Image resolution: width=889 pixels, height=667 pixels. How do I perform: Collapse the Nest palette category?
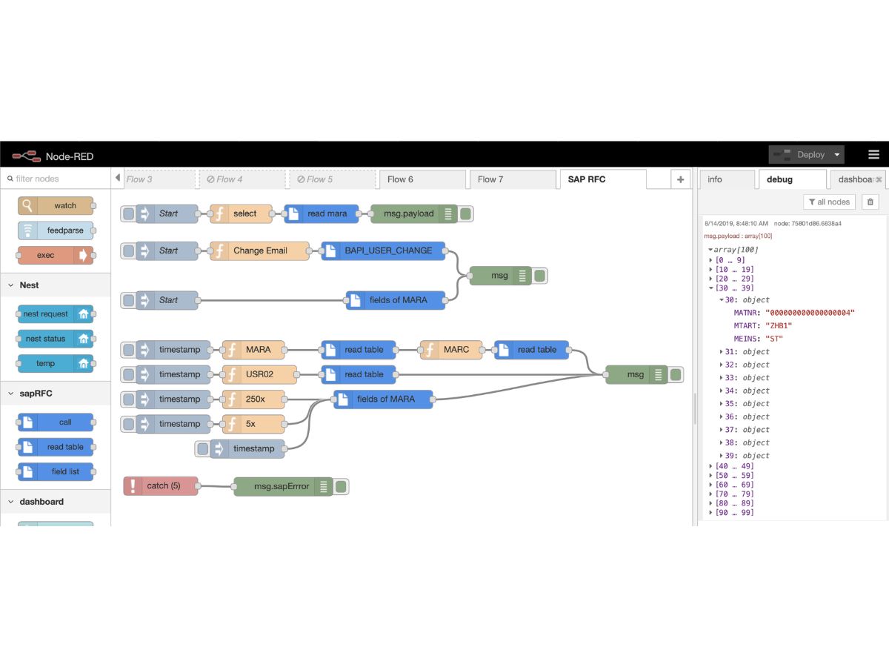[56, 285]
